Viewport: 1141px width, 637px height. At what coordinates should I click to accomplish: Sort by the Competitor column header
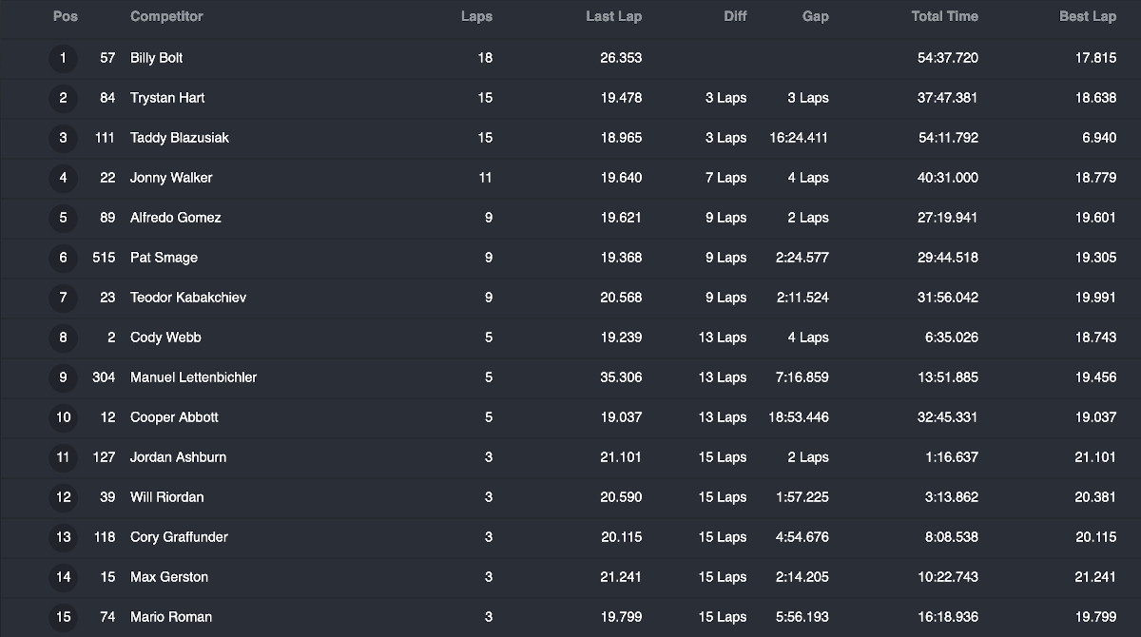166,16
